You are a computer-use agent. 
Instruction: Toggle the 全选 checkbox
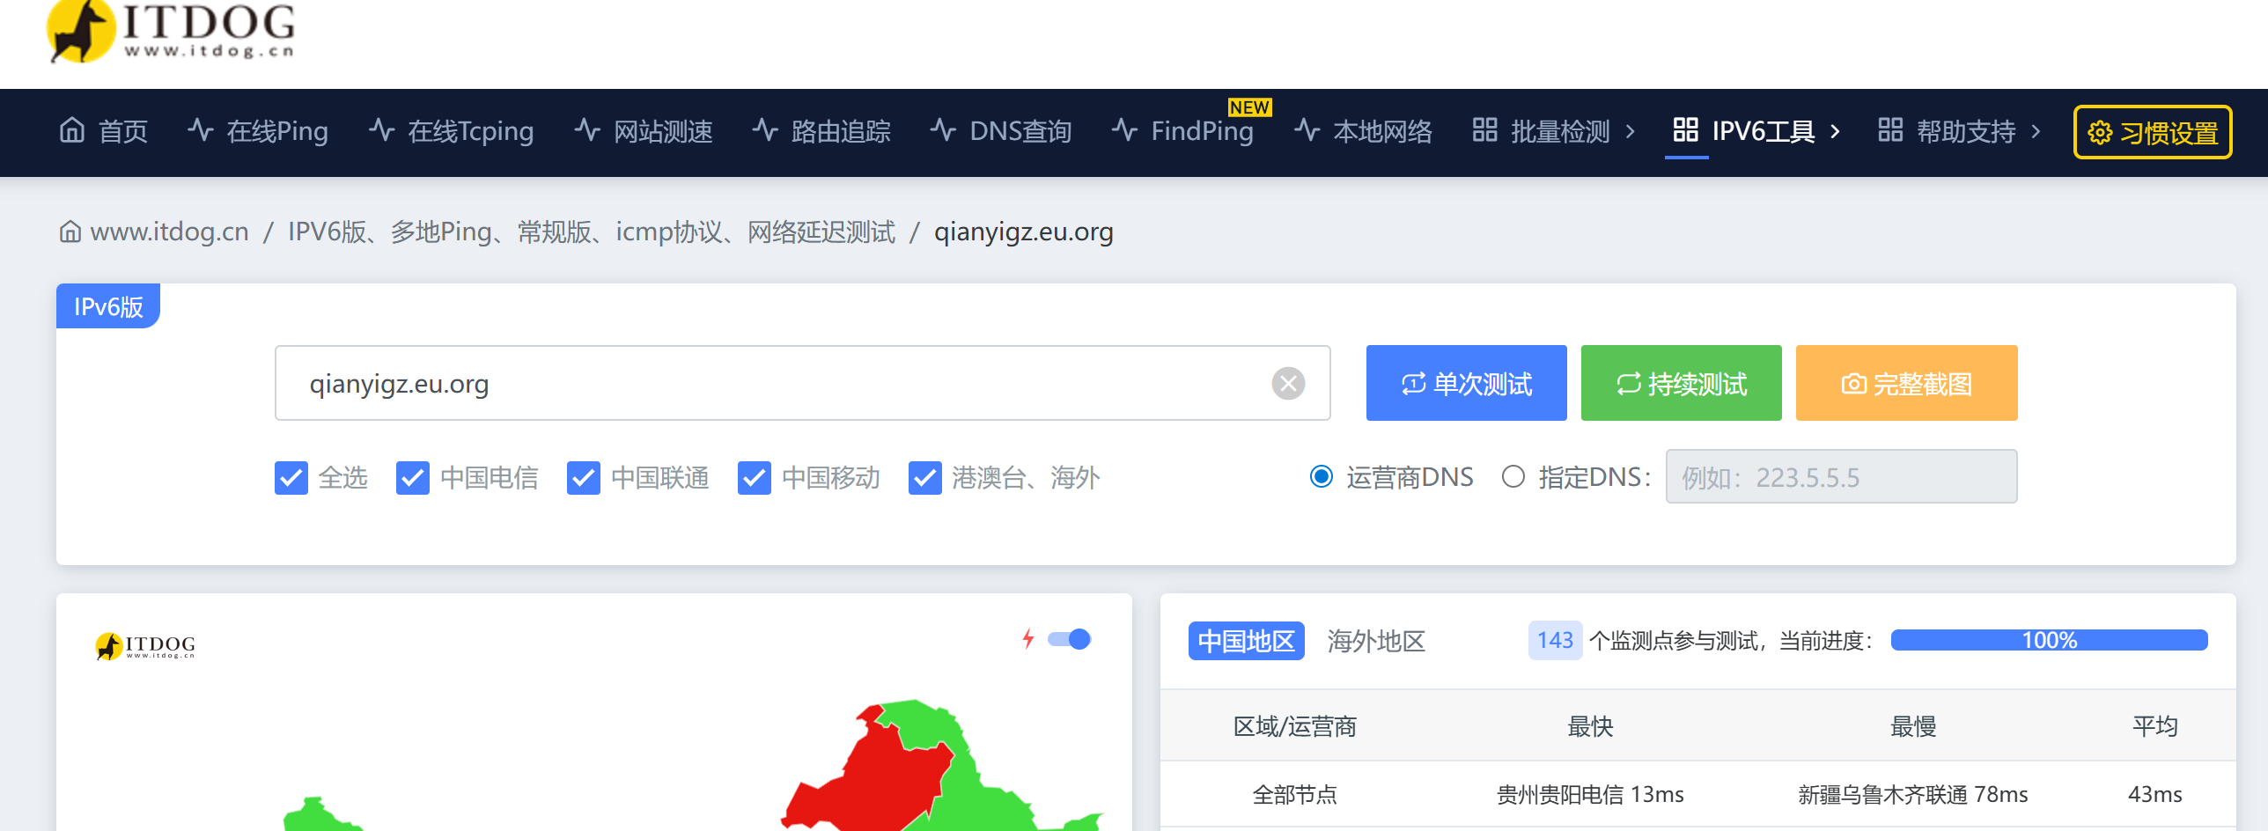(291, 478)
